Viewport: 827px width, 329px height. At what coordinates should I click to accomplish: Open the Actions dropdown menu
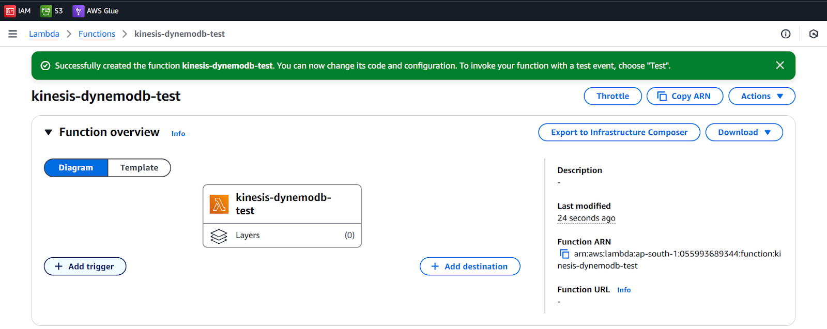click(x=761, y=96)
